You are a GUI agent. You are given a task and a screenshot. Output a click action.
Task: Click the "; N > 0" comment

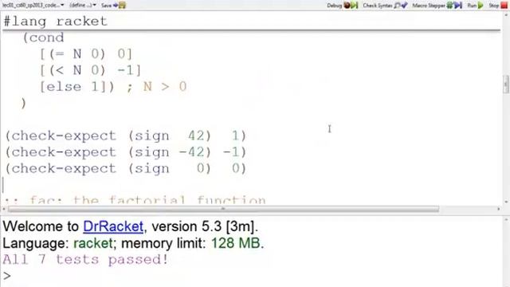pyautogui.click(x=156, y=87)
